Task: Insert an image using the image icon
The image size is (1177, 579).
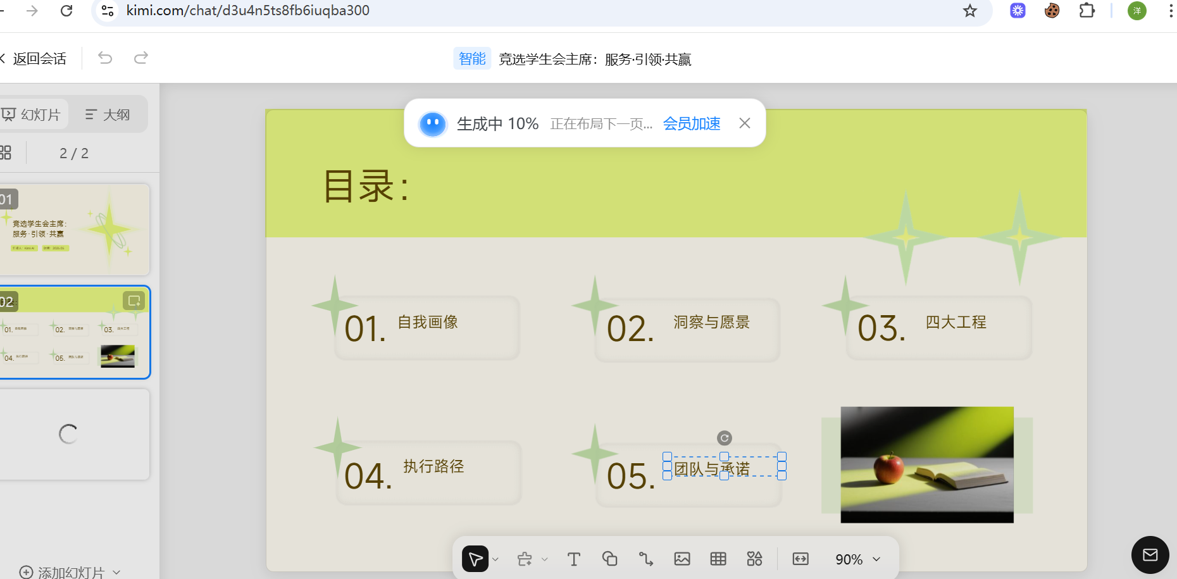Action: tap(682, 559)
